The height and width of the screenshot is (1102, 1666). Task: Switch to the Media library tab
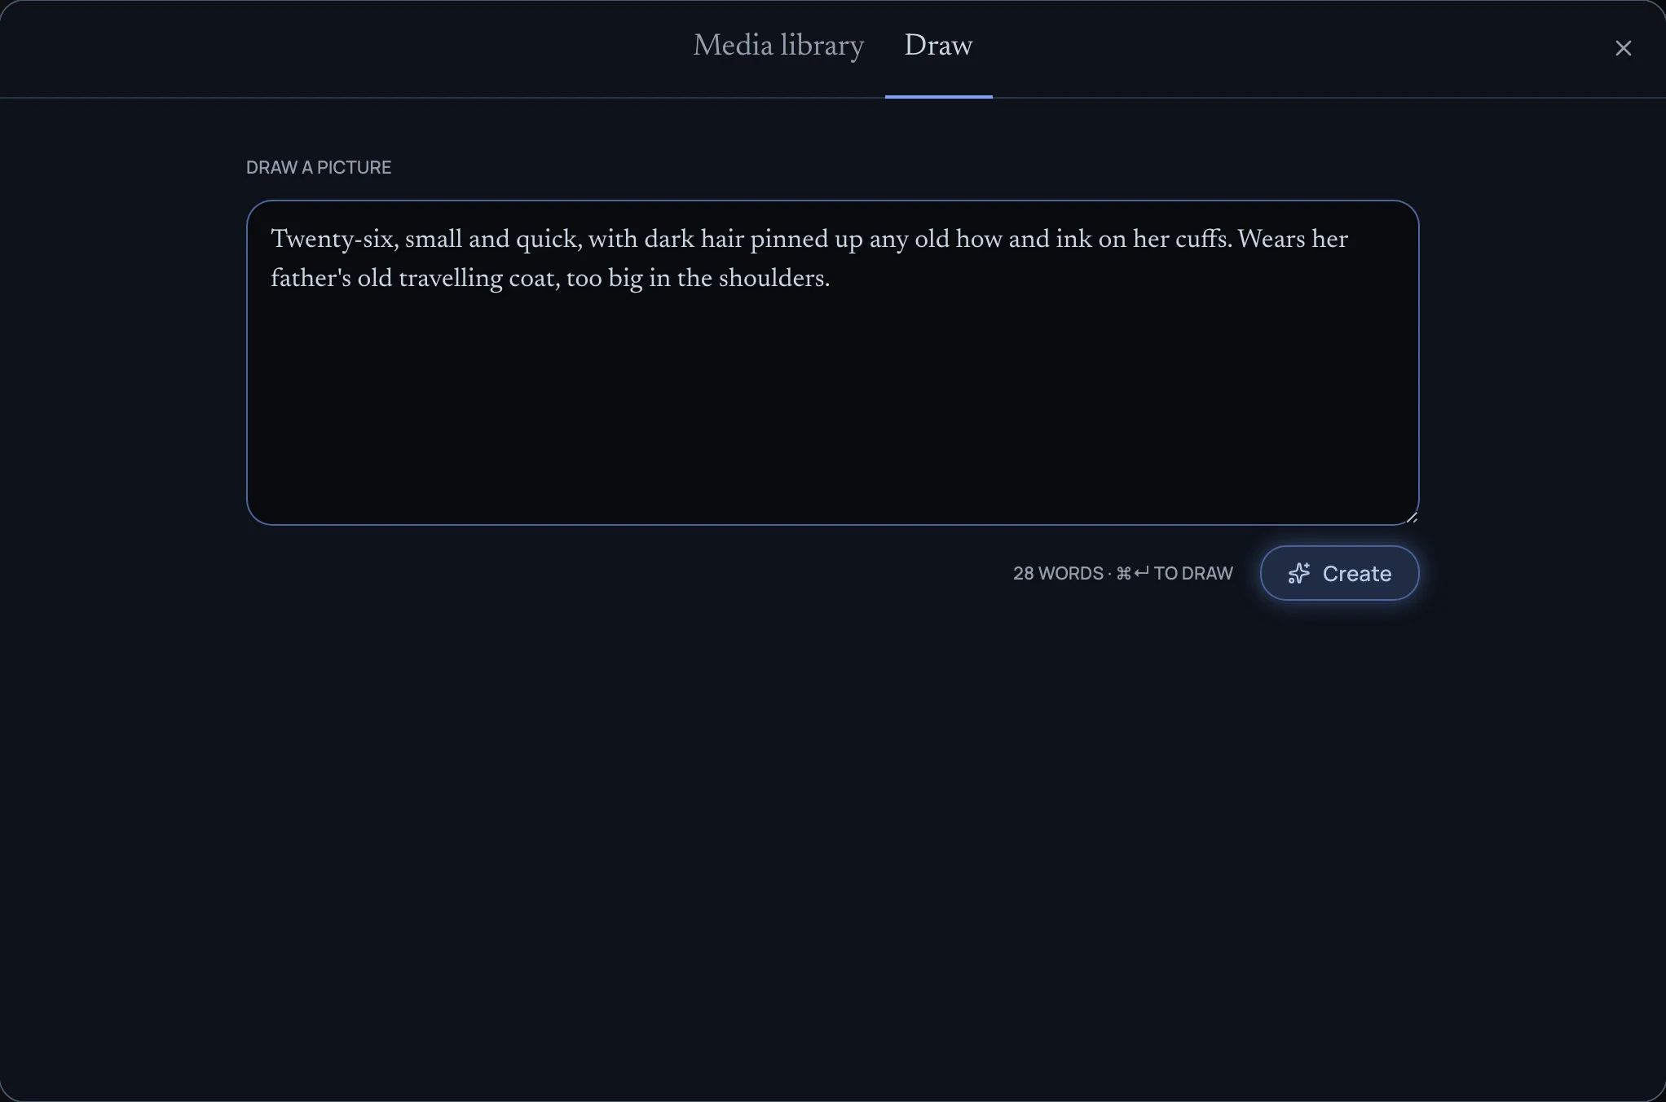[x=778, y=46]
